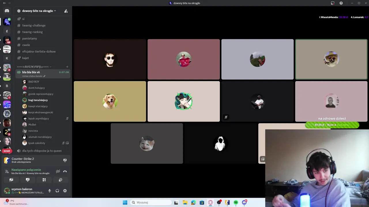Screen dimensions: 369x207
Task: Open server with letter B icon
Action: coord(7,86)
